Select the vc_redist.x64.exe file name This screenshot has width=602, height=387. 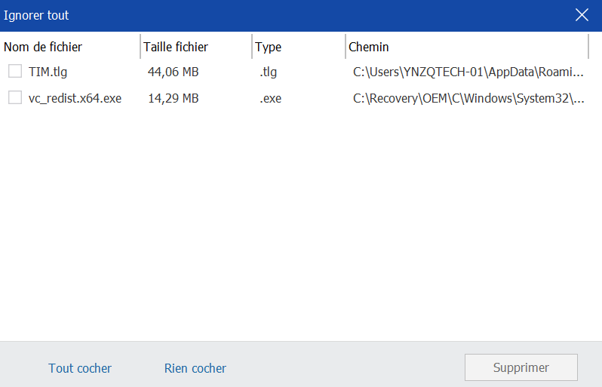click(75, 98)
